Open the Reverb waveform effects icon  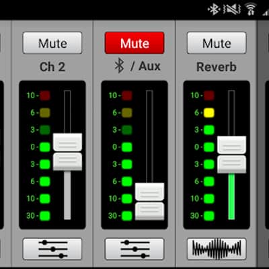[217, 249]
